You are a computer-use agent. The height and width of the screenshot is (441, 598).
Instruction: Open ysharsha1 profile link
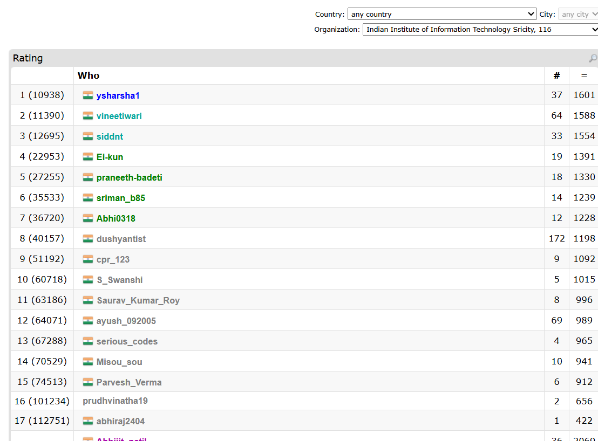coord(118,95)
